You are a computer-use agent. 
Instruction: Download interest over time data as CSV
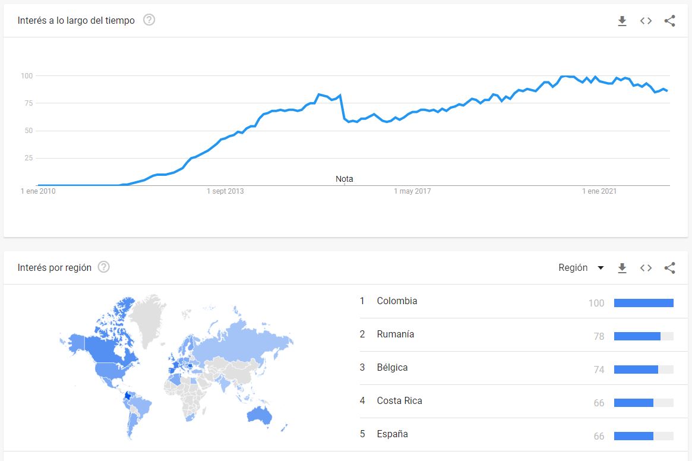pos(622,21)
